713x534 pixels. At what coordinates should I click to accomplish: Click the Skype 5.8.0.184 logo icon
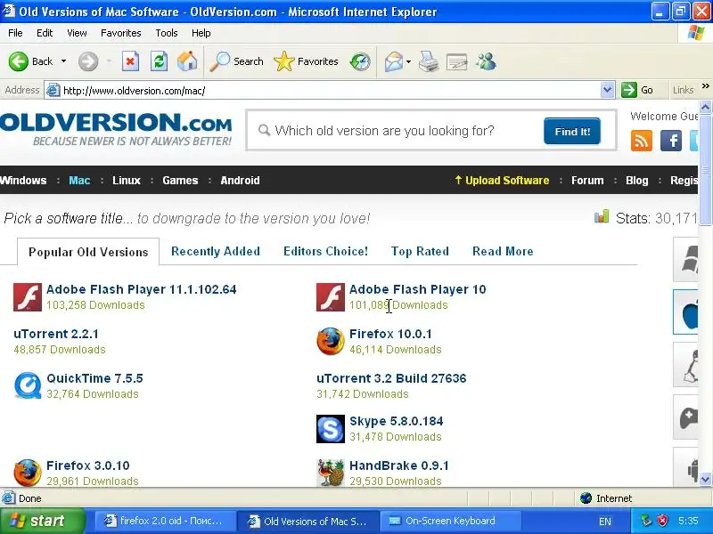pyautogui.click(x=330, y=429)
